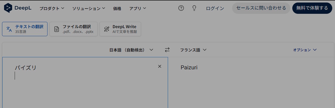Image resolution: width=335 pixels, height=108 pixels.
Task: Expand the オプション dropdown
Action: 305,50
